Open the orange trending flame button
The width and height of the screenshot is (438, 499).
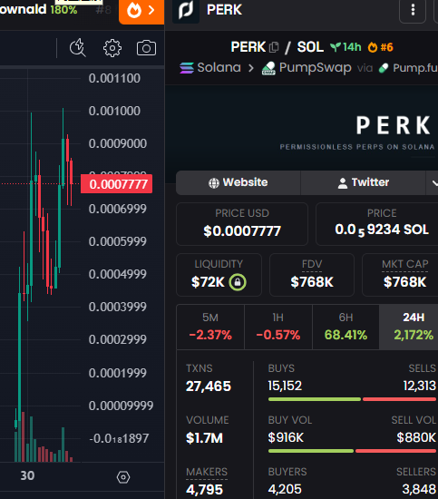141,12
